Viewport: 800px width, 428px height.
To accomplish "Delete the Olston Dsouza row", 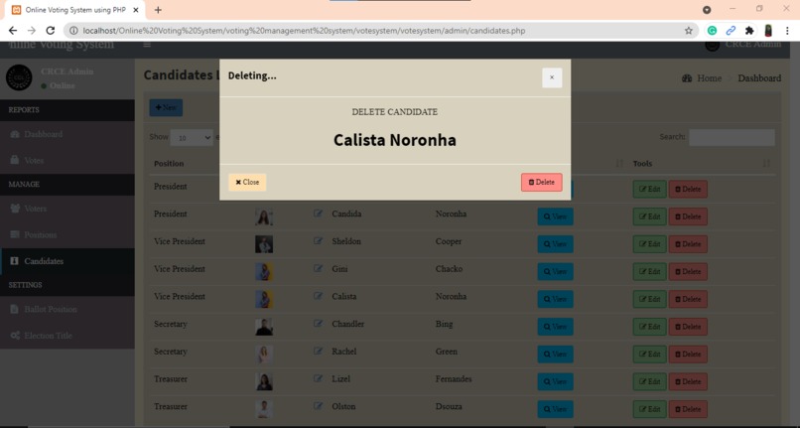I will coord(688,409).
